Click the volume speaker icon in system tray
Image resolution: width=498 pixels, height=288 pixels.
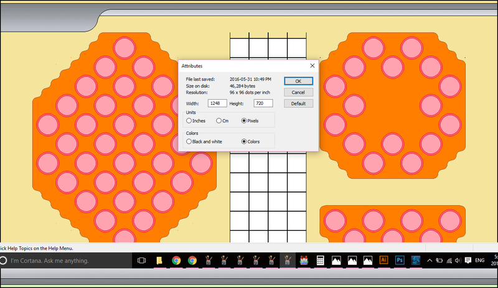coord(459,260)
